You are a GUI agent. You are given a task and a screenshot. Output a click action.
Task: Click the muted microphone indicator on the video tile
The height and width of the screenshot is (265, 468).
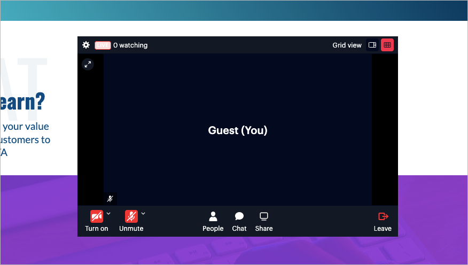coord(110,198)
